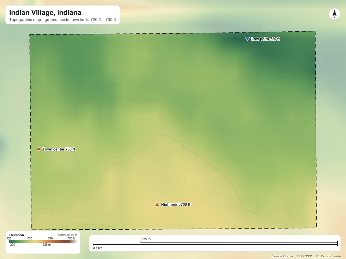Click the elevation color gradient bar
The width and height of the screenshot is (346, 259).
tap(43, 242)
